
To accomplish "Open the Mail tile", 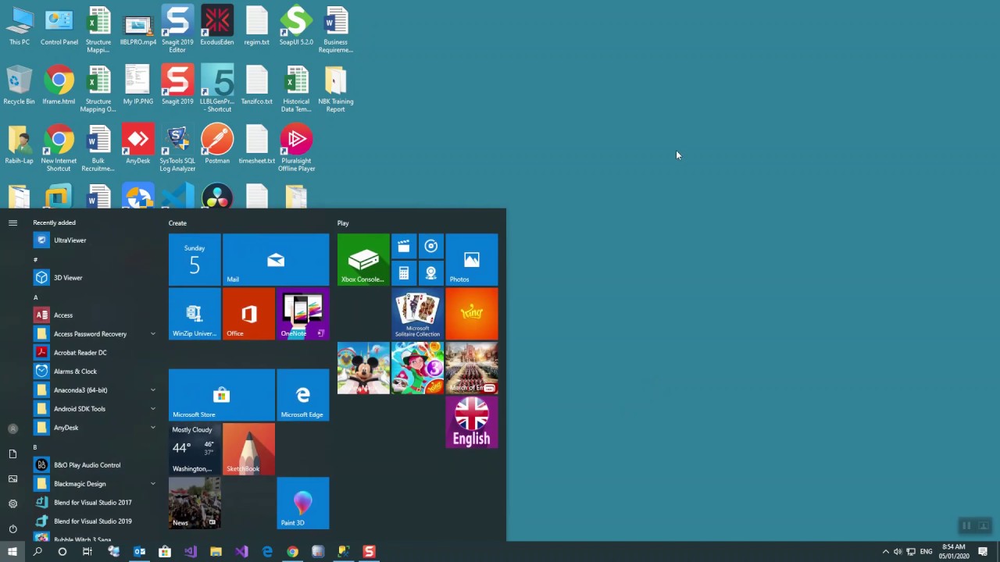I will (276, 260).
